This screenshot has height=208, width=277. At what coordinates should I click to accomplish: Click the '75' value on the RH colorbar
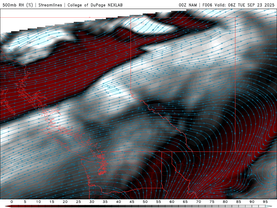(x=212, y=202)
